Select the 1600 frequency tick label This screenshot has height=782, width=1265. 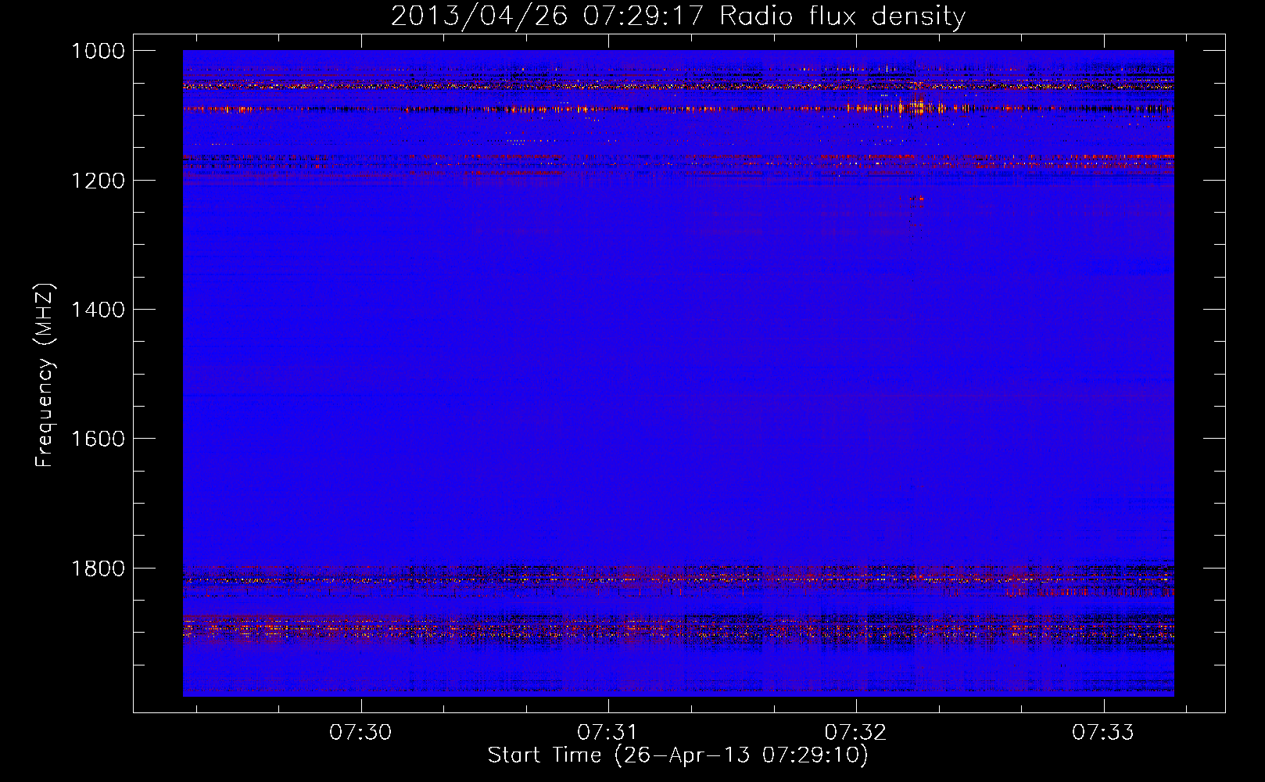[98, 439]
